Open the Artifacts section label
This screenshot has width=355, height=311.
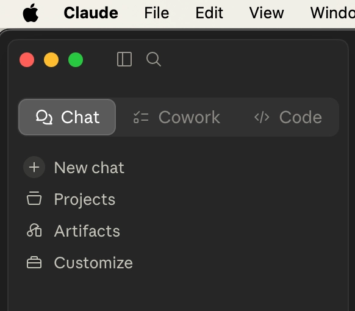(x=87, y=231)
